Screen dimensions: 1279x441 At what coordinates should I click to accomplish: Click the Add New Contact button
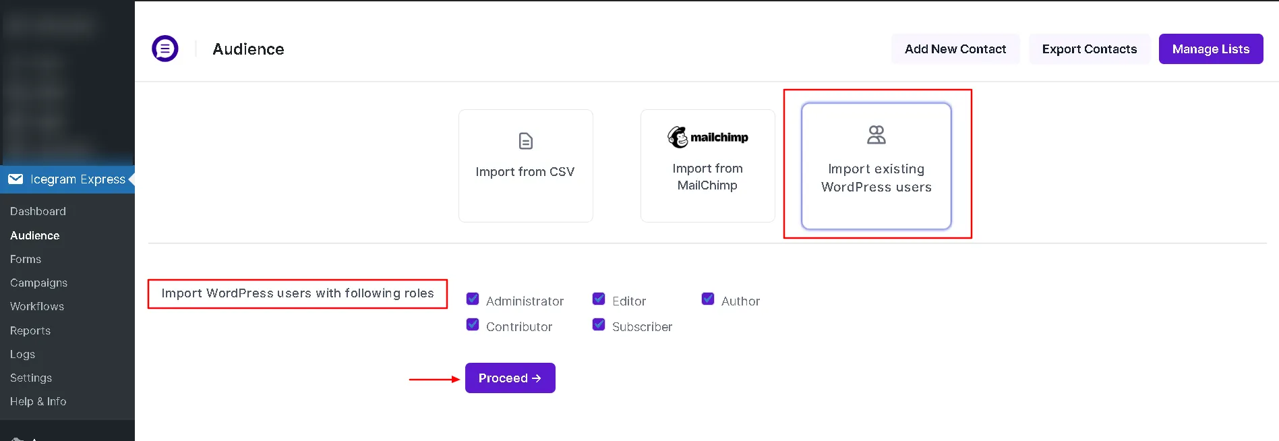point(955,49)
